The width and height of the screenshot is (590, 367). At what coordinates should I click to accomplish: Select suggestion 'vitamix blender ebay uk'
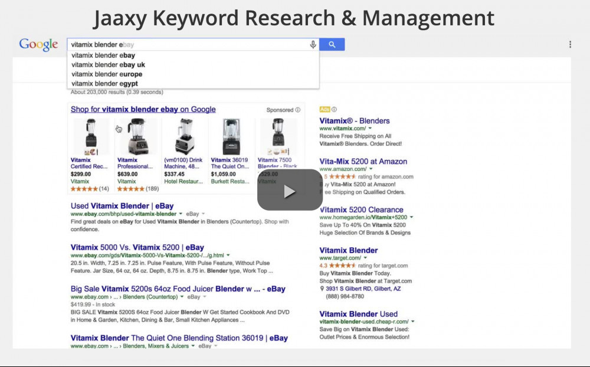(109, 65)
